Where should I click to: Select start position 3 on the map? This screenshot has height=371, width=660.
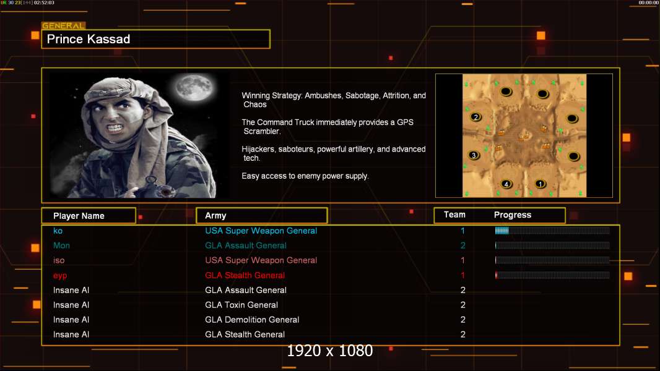pyautogui.click(x=474, y=155)
